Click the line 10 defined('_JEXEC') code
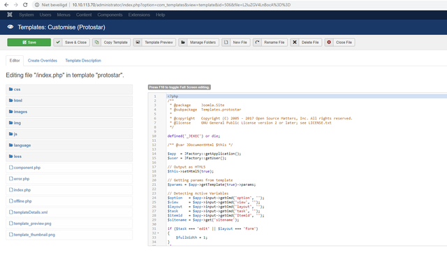This screenshot has width=447, height=262. click(193, 136)
